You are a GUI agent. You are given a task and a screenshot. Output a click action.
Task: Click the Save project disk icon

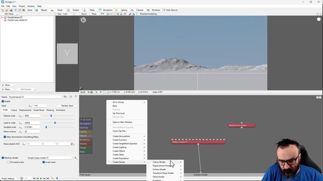coord(11,10)
